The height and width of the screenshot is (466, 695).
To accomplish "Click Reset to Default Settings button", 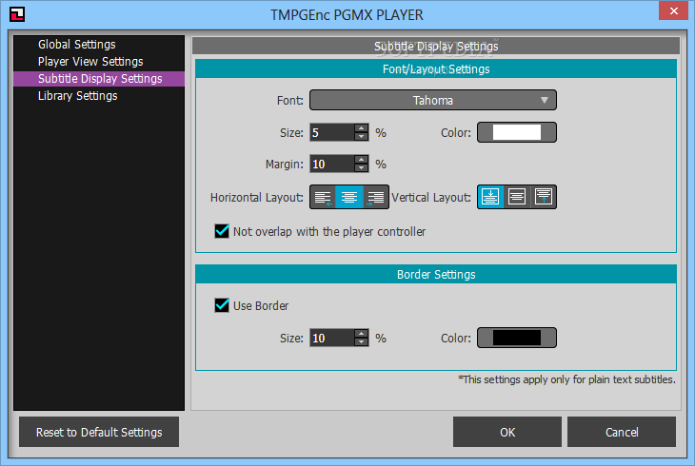I will [99, 432].
